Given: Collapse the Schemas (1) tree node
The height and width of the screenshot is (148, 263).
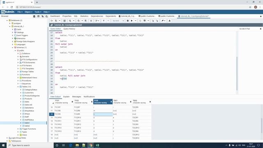Looking at the screenshot, I should pos(13,48).
